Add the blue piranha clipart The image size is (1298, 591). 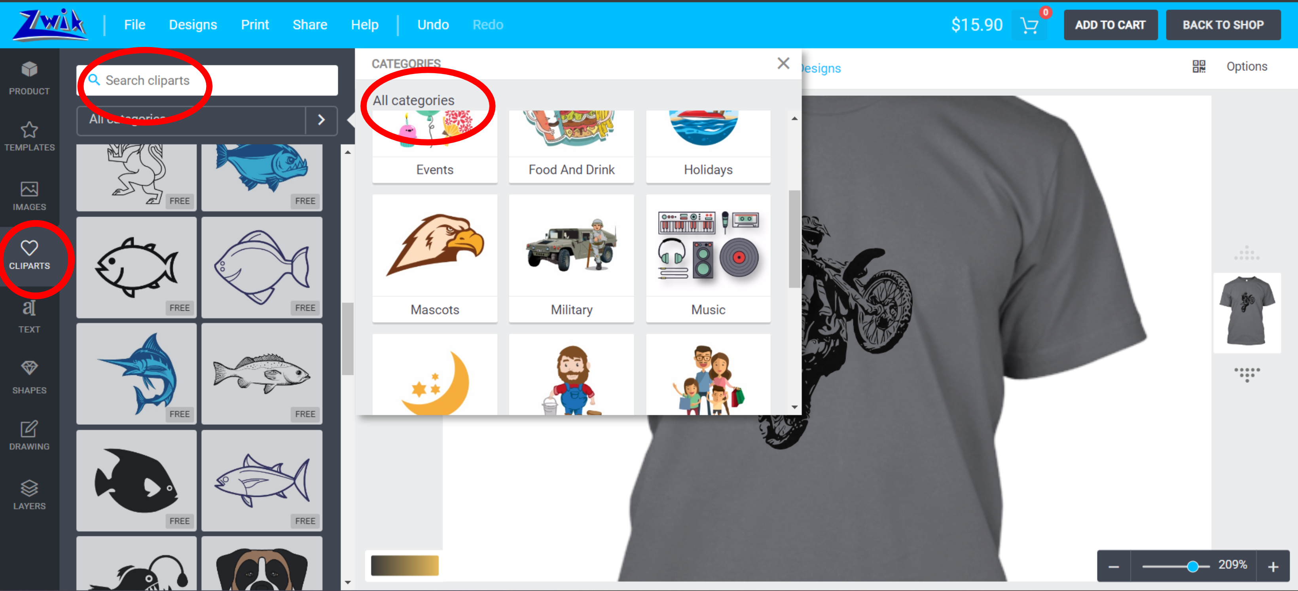(x=261, y=177)
